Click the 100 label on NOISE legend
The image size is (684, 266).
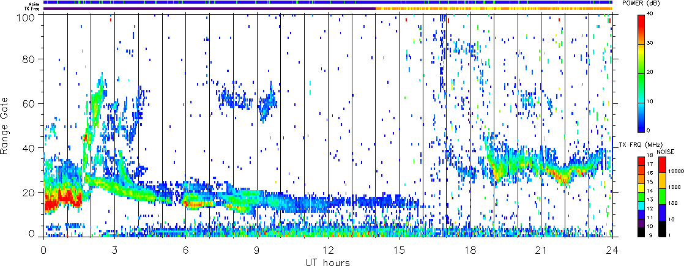673,203
